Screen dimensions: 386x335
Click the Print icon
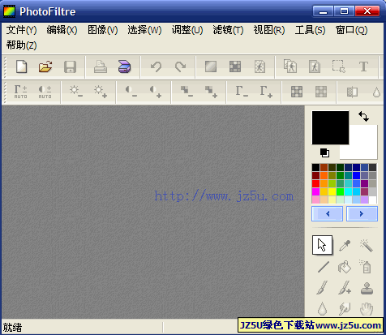coord(101,67)
